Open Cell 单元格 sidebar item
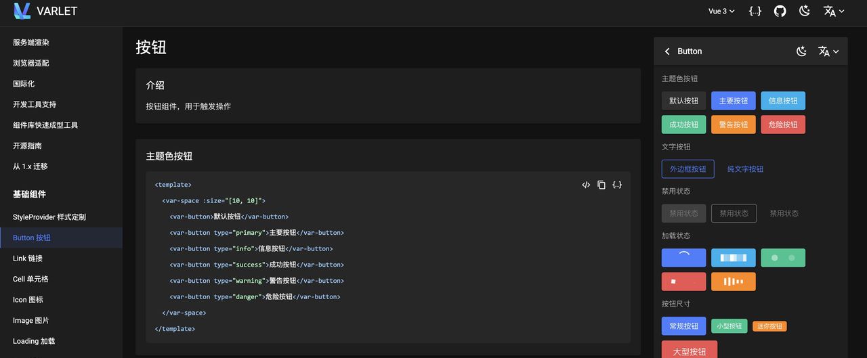 tap(61, 279)
